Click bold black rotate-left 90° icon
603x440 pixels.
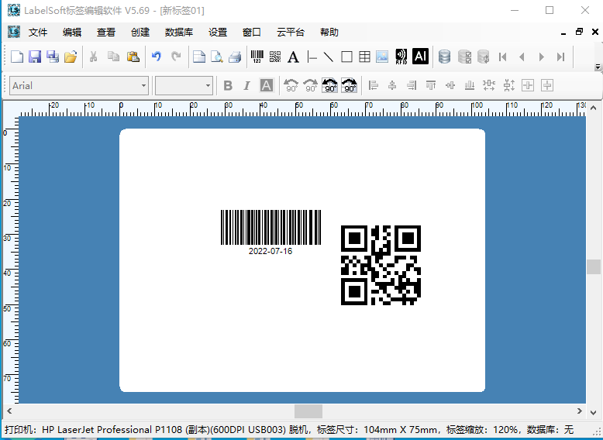click(x=329, y=85)
